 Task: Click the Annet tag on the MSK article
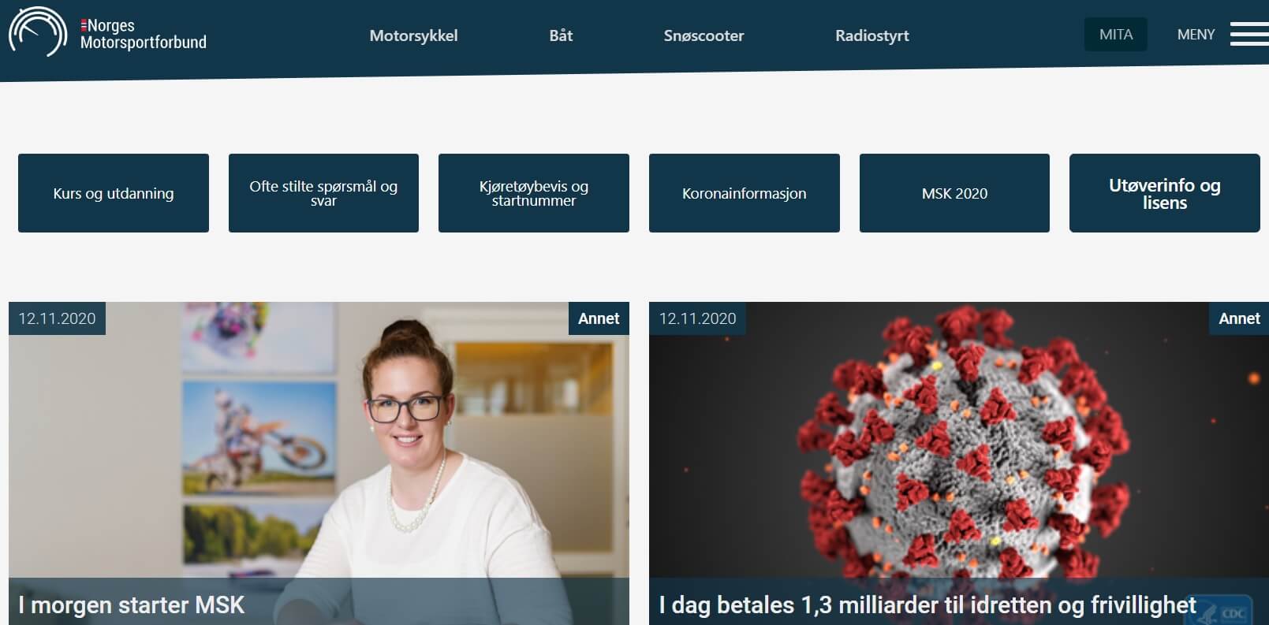click(599, 318)
